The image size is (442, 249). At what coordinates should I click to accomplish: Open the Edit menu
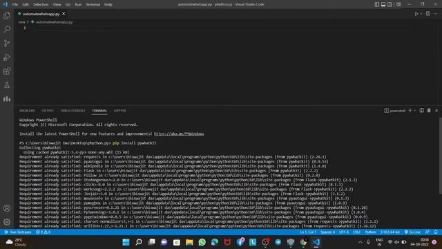[x=26, y=5]
